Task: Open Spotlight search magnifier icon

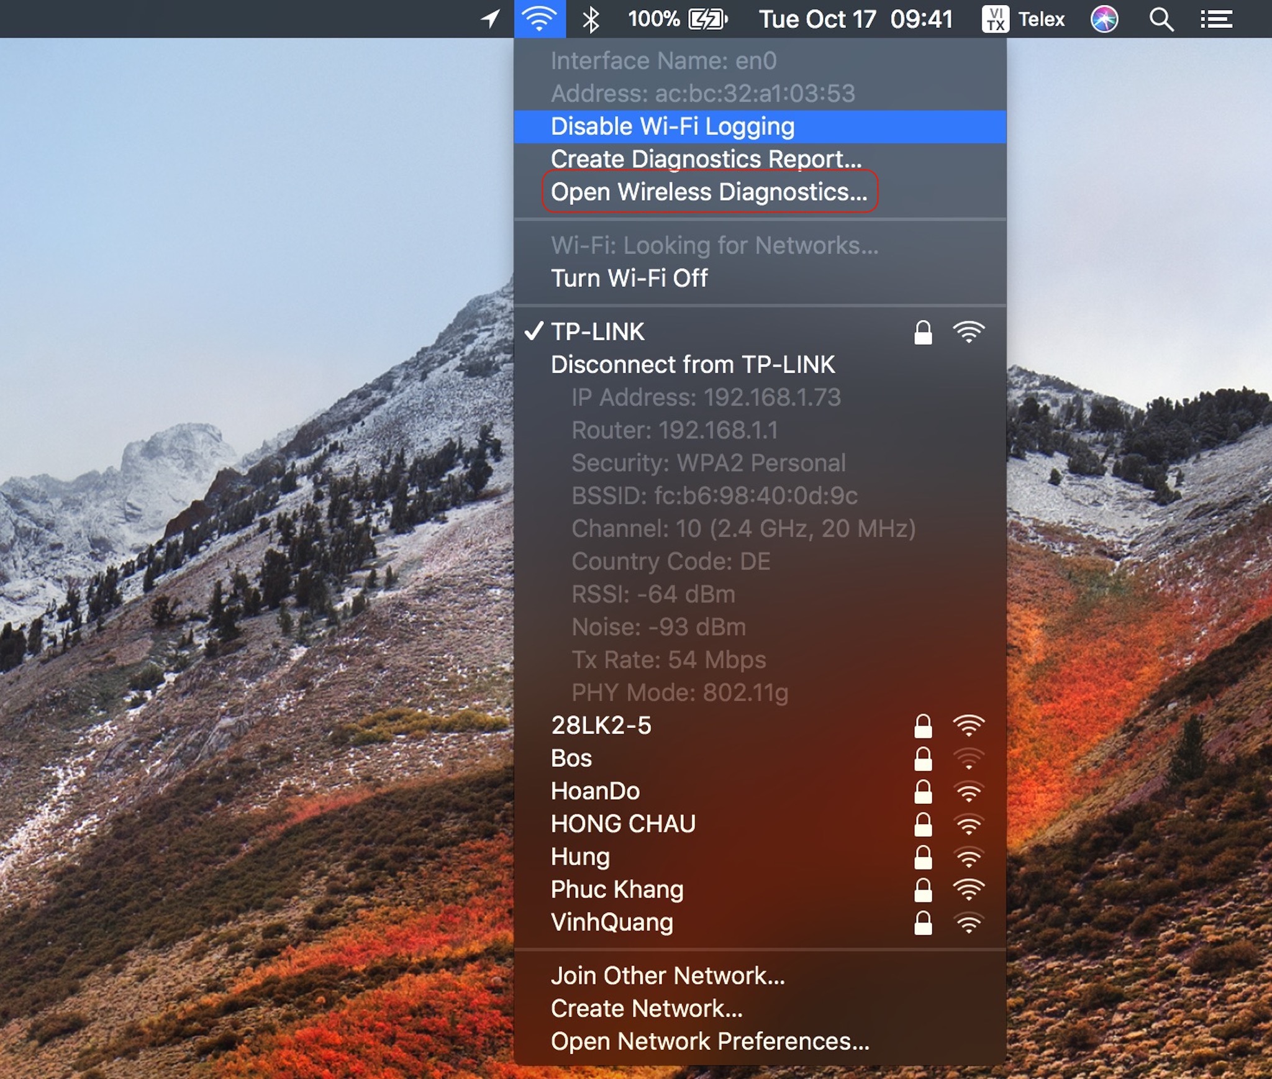Action: pos(1161,19)
